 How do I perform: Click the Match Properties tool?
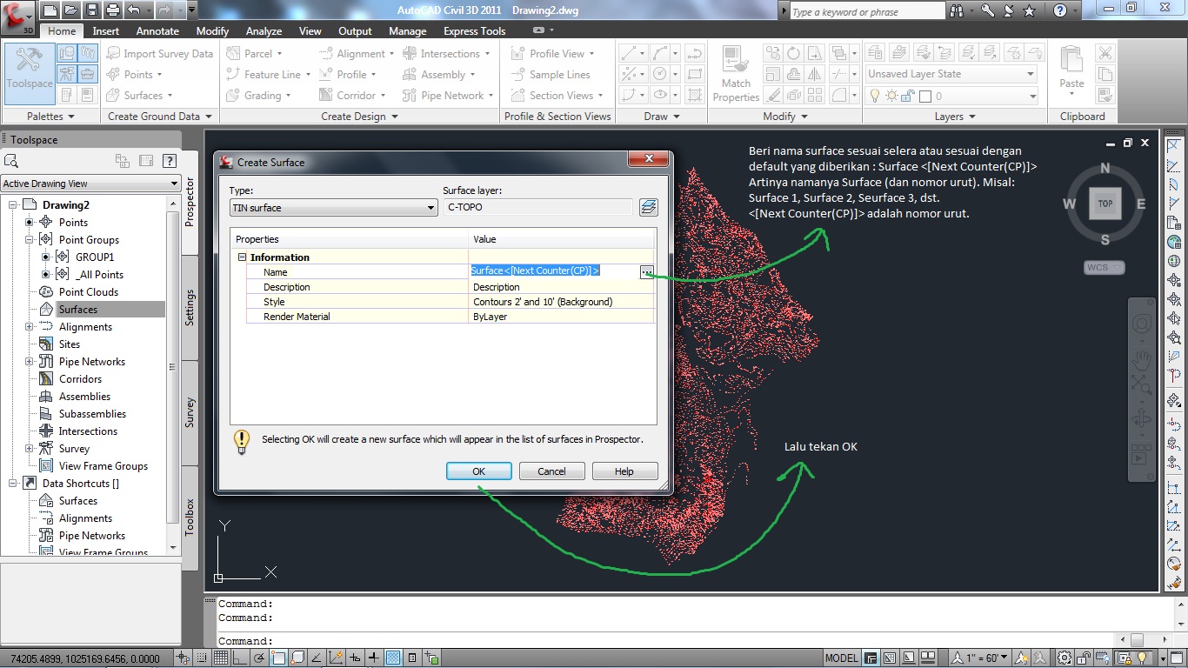pyautogui.click(x=736, y=75)
